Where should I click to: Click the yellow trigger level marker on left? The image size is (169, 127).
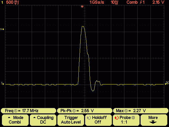(2, 29)
